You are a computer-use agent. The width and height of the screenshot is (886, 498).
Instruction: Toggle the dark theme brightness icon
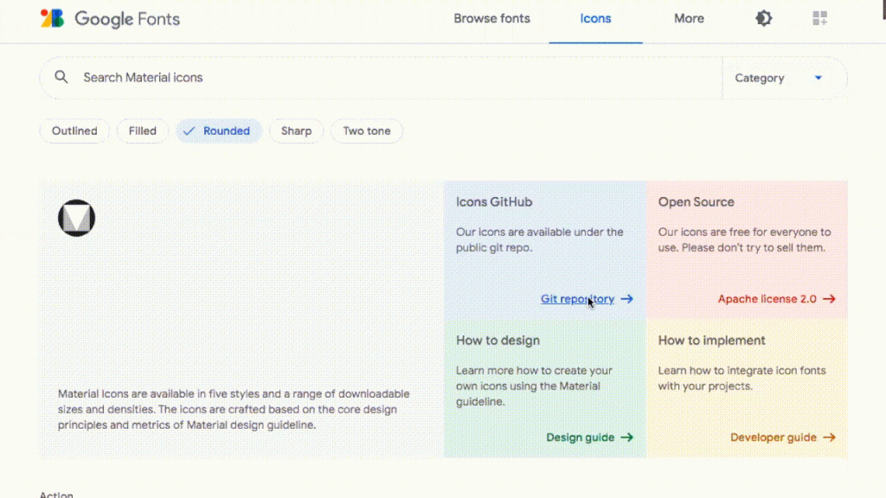coord(763,19)
